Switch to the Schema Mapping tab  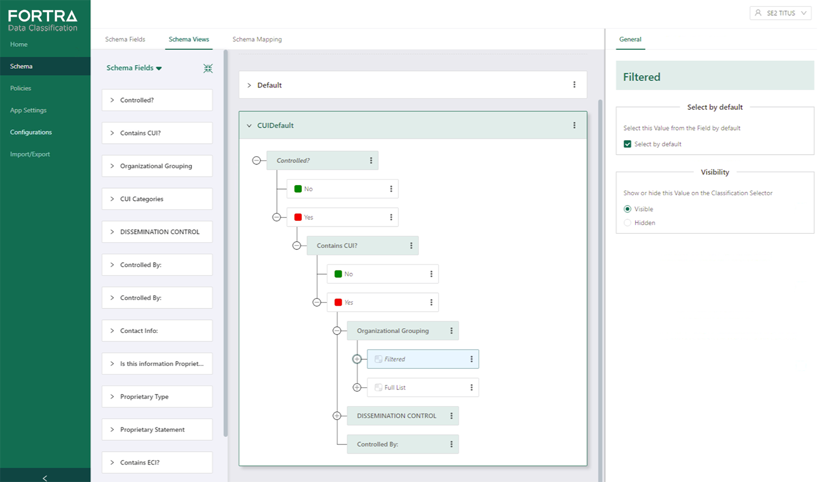point(257,40)
